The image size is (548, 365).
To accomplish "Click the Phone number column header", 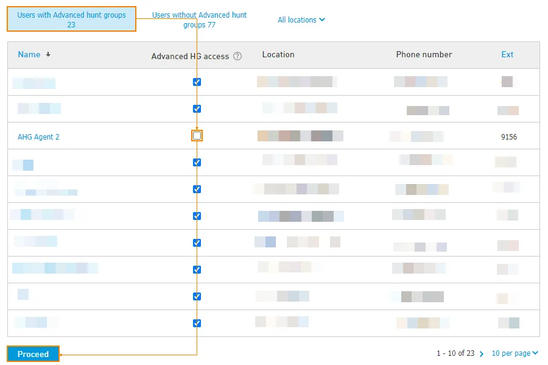I will [x=424, y=55].
